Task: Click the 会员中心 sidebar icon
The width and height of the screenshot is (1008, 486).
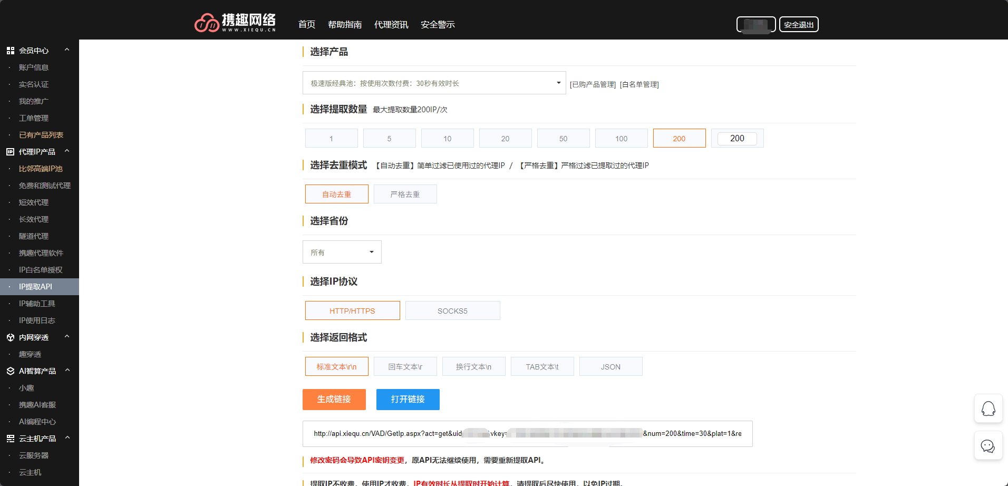Action: (10, 50)
